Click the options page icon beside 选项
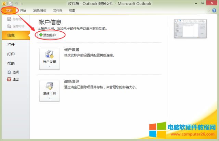Screen dimensions: 219x141 tap(9, 72)
